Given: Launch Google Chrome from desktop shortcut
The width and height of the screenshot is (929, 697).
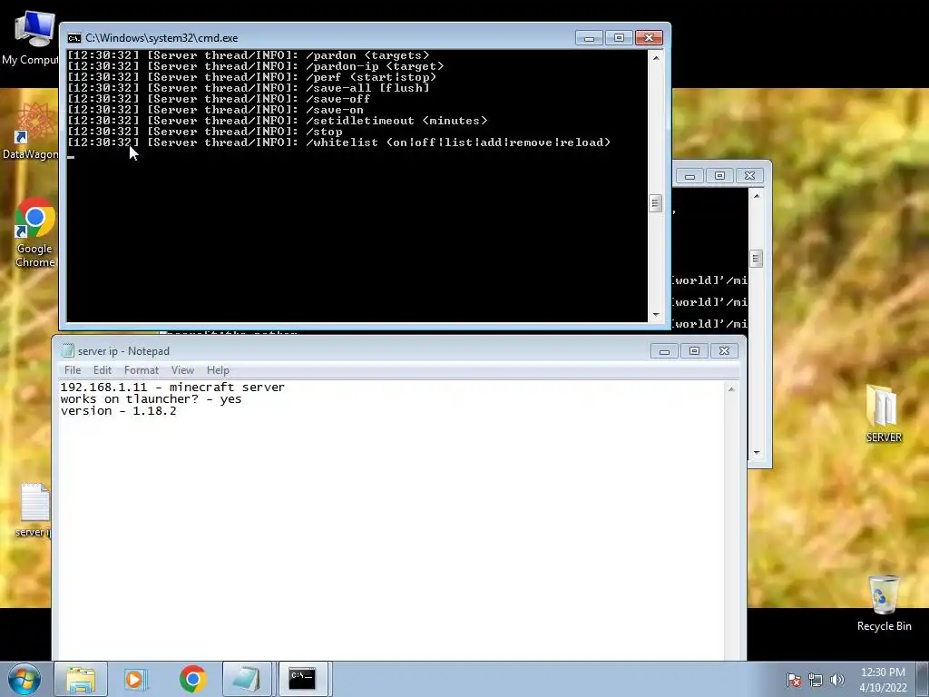Looking at the screenshot, I should click(34, 232).
